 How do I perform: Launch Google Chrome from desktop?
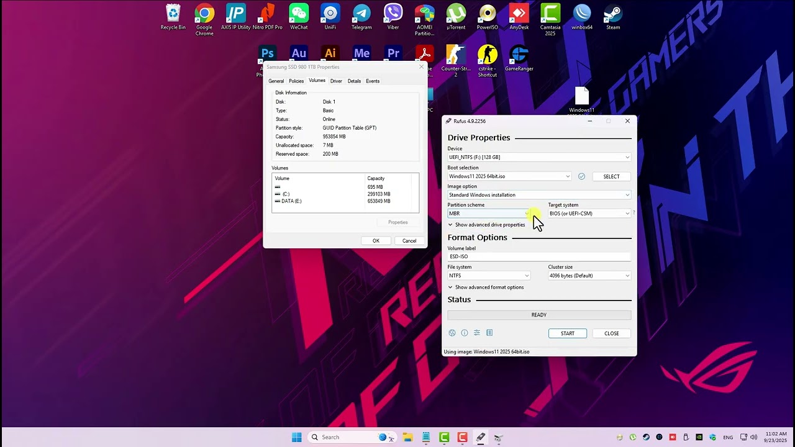(204, 20)
